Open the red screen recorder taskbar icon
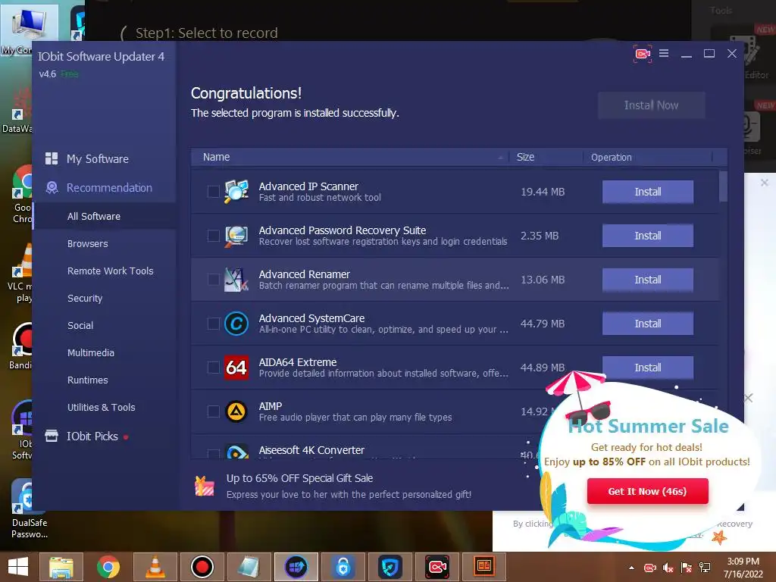 tap(437, 566)
